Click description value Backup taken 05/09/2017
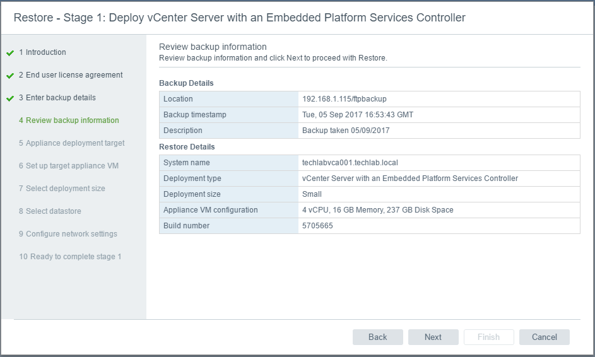The width and height of the screenshot is (595, 357). [x=346, y=131]
